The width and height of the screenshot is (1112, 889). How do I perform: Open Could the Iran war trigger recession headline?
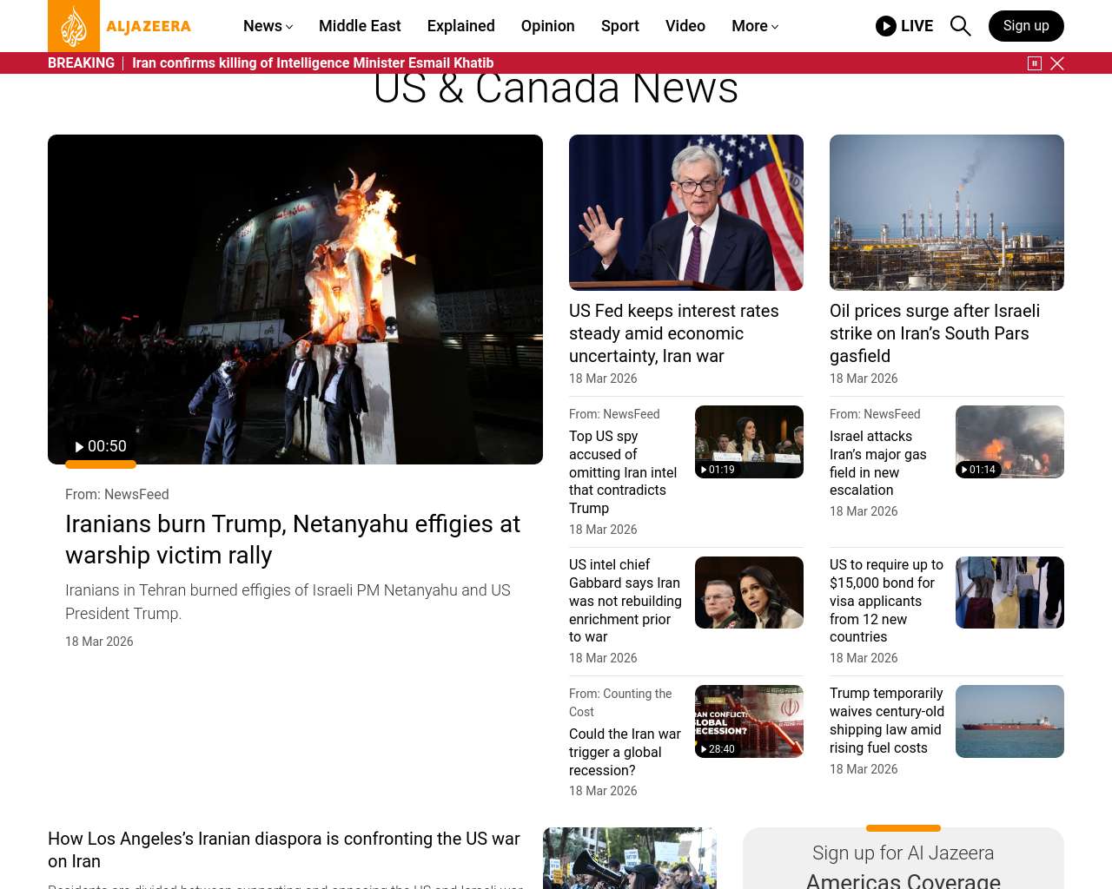click(625, 752)
